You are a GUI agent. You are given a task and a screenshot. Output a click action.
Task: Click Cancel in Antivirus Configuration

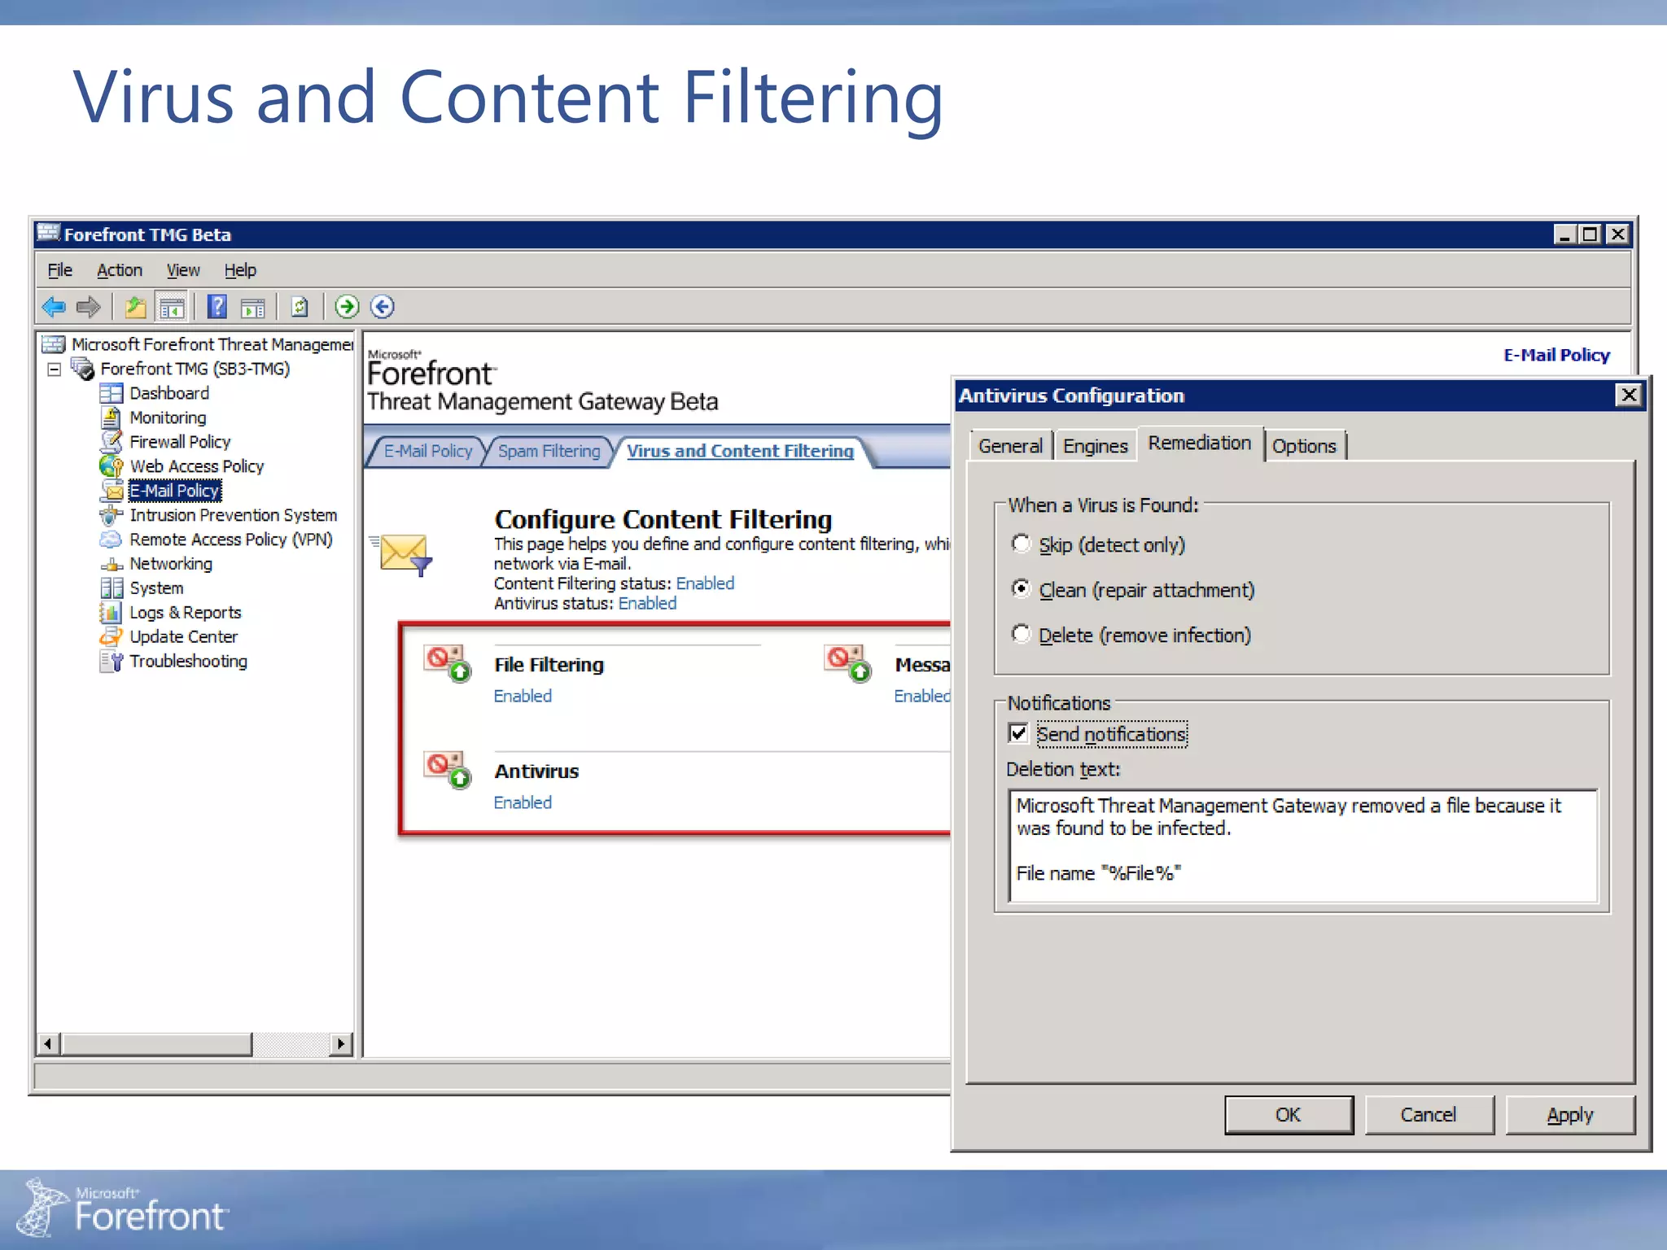[1429, 1115]
